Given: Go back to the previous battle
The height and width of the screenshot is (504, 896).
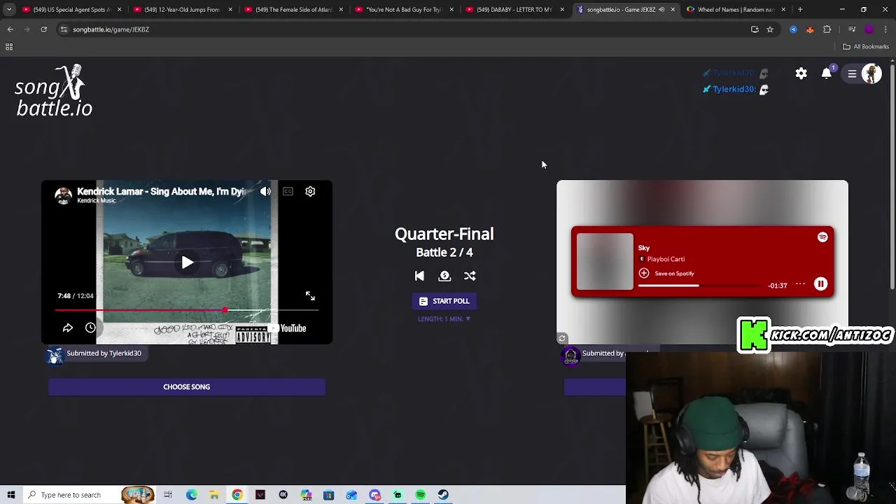Looking at the screenshot, I should tap(419, 276).
